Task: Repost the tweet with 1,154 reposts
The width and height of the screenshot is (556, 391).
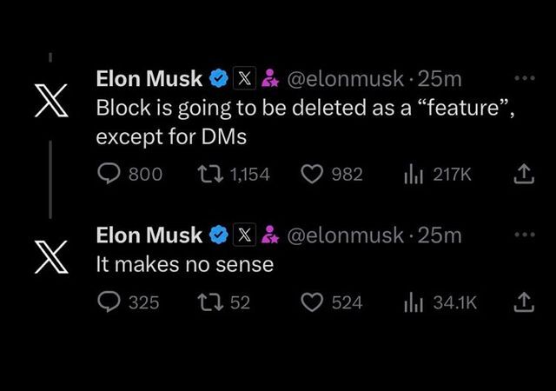Action: [x=234, y=174]
